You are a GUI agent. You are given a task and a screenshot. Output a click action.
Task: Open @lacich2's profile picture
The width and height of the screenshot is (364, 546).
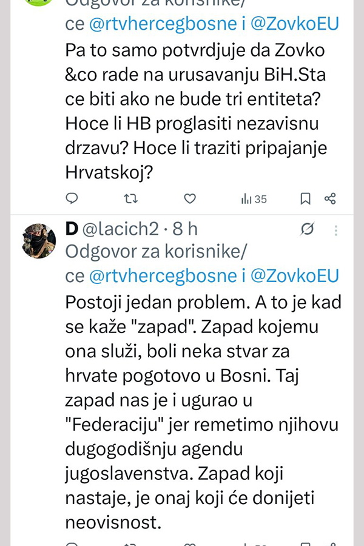[x=39, y=241]
